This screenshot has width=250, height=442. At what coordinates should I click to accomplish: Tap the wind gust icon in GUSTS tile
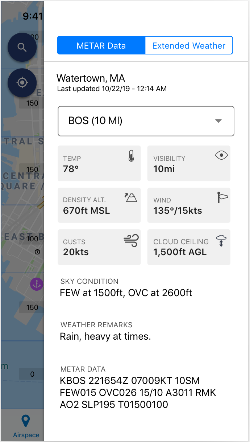(x=131, y=240)
